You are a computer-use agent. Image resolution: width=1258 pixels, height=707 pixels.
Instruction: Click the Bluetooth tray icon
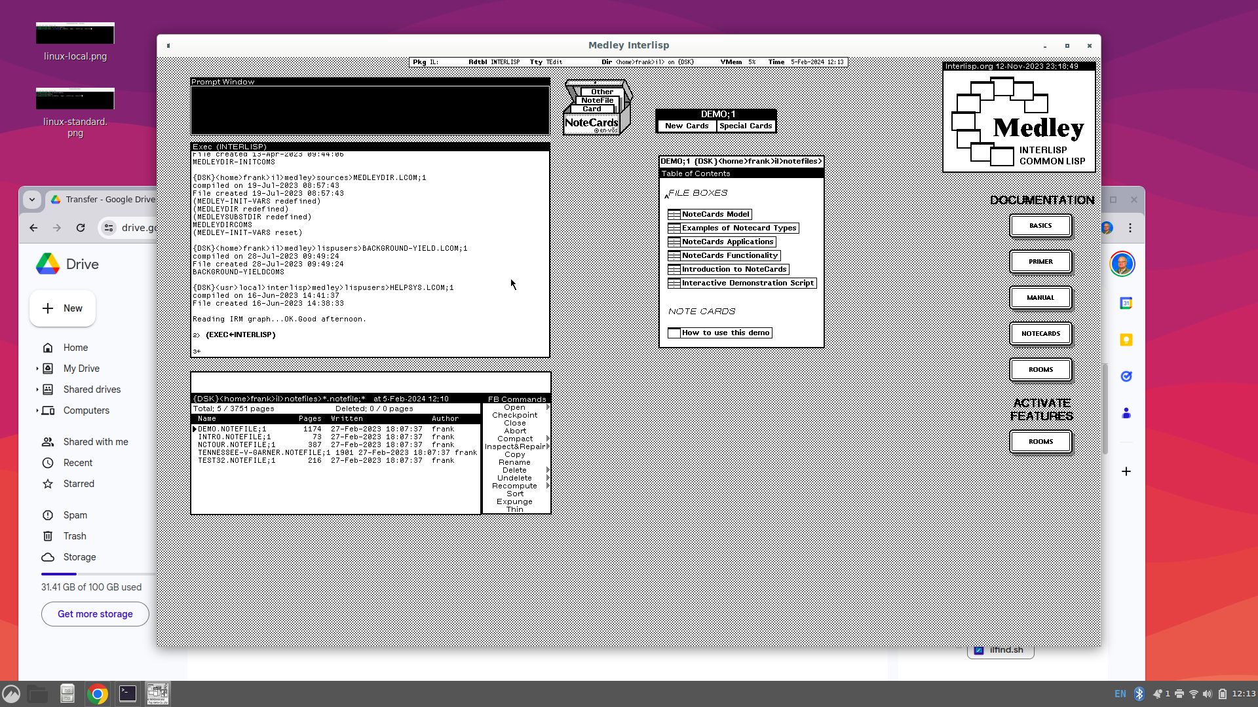pyautogui.click(x=1139, y=694)
